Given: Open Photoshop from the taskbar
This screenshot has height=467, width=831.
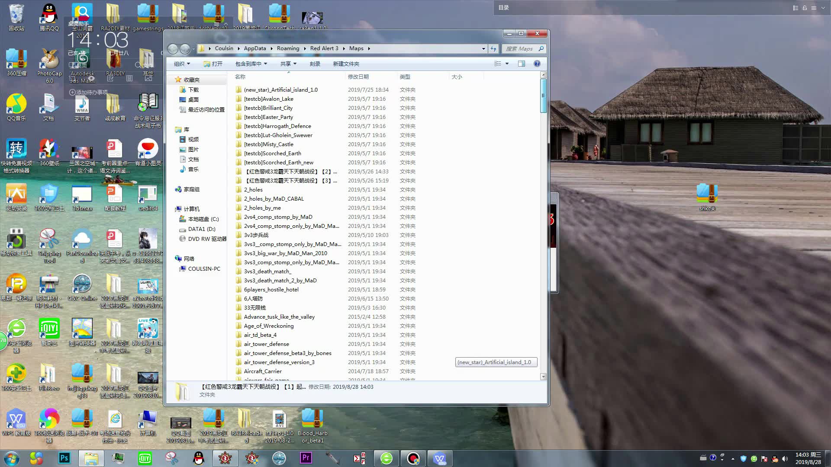Looking at the screenshot, I should 64,458.
